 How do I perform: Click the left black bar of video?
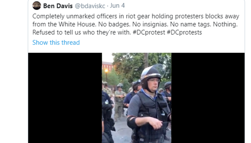coord(65,98)
